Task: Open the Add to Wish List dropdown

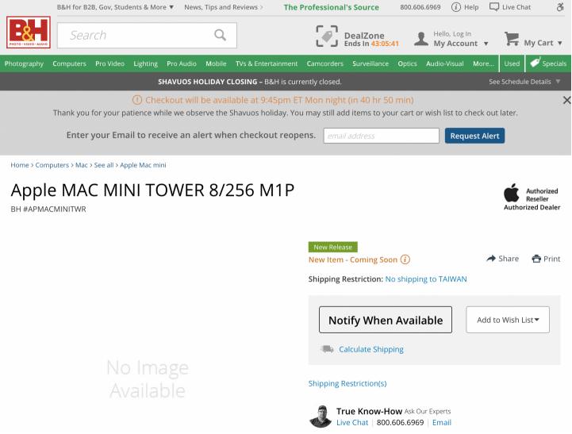Action: point(508,320)
